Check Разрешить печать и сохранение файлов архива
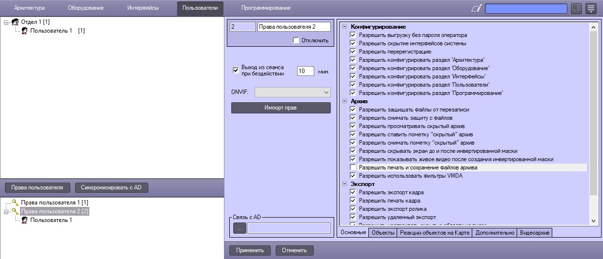Viewport: 603px width, 259px height. click(x=353, y=167)
